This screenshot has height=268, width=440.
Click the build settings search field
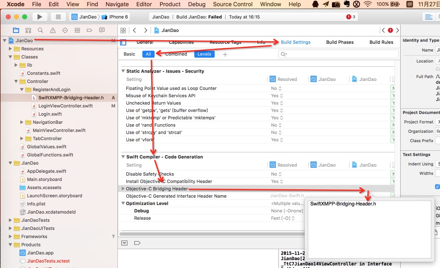pos(339,54)
